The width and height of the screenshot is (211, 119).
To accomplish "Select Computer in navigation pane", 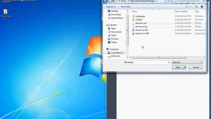I will pyautogui.click(x=114, y=49).
